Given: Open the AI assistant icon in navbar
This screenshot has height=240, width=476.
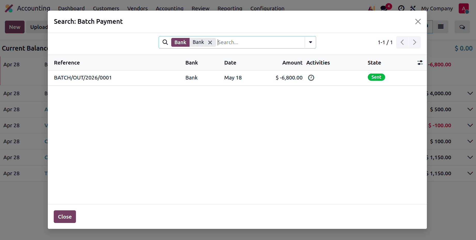Looking at the screenshot, I should point(371,8).
